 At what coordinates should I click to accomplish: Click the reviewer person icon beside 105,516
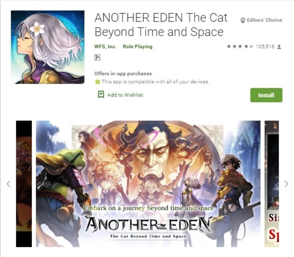[279, 47]
